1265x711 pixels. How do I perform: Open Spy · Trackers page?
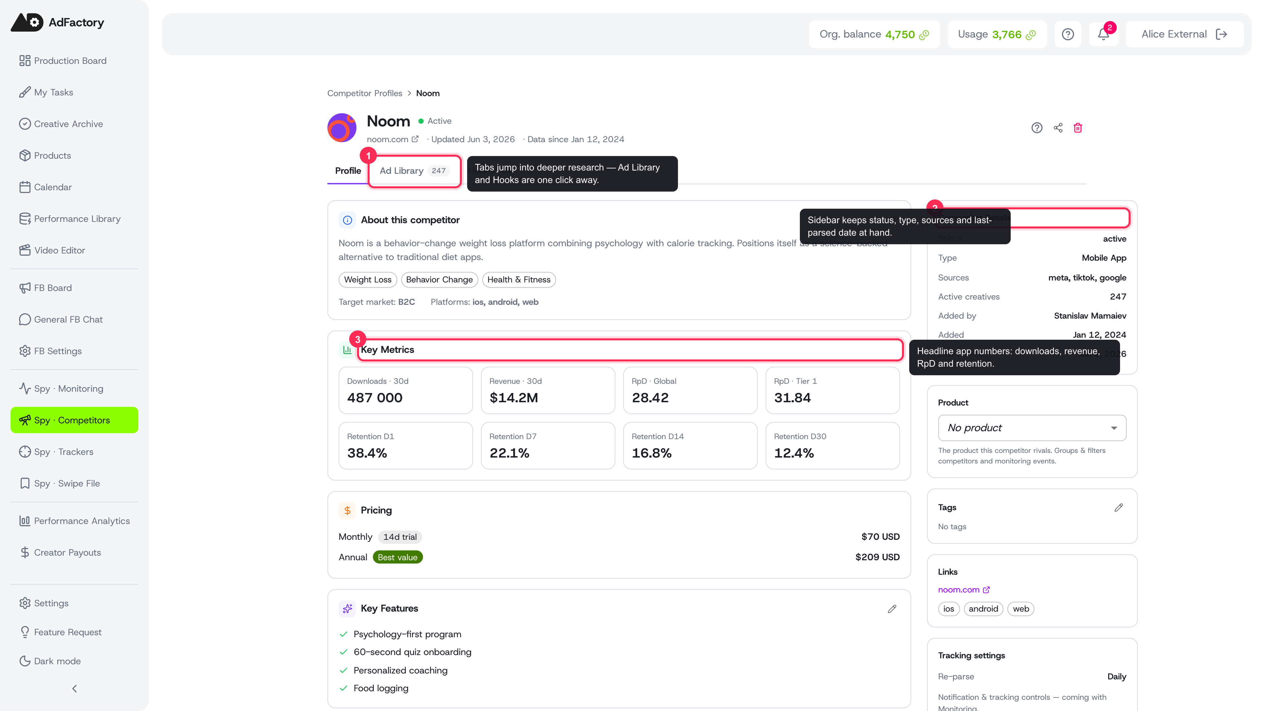(74, 452)
